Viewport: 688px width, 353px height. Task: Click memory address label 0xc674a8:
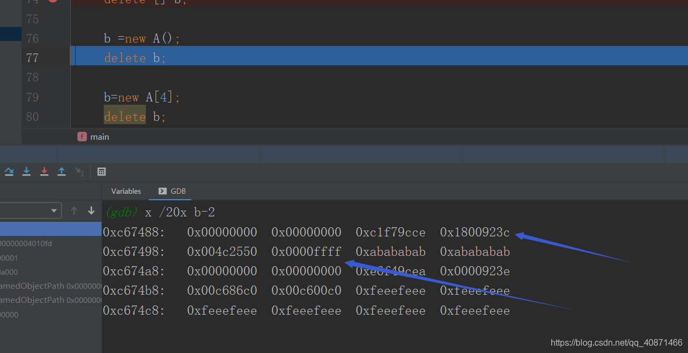tap(135, 271)
